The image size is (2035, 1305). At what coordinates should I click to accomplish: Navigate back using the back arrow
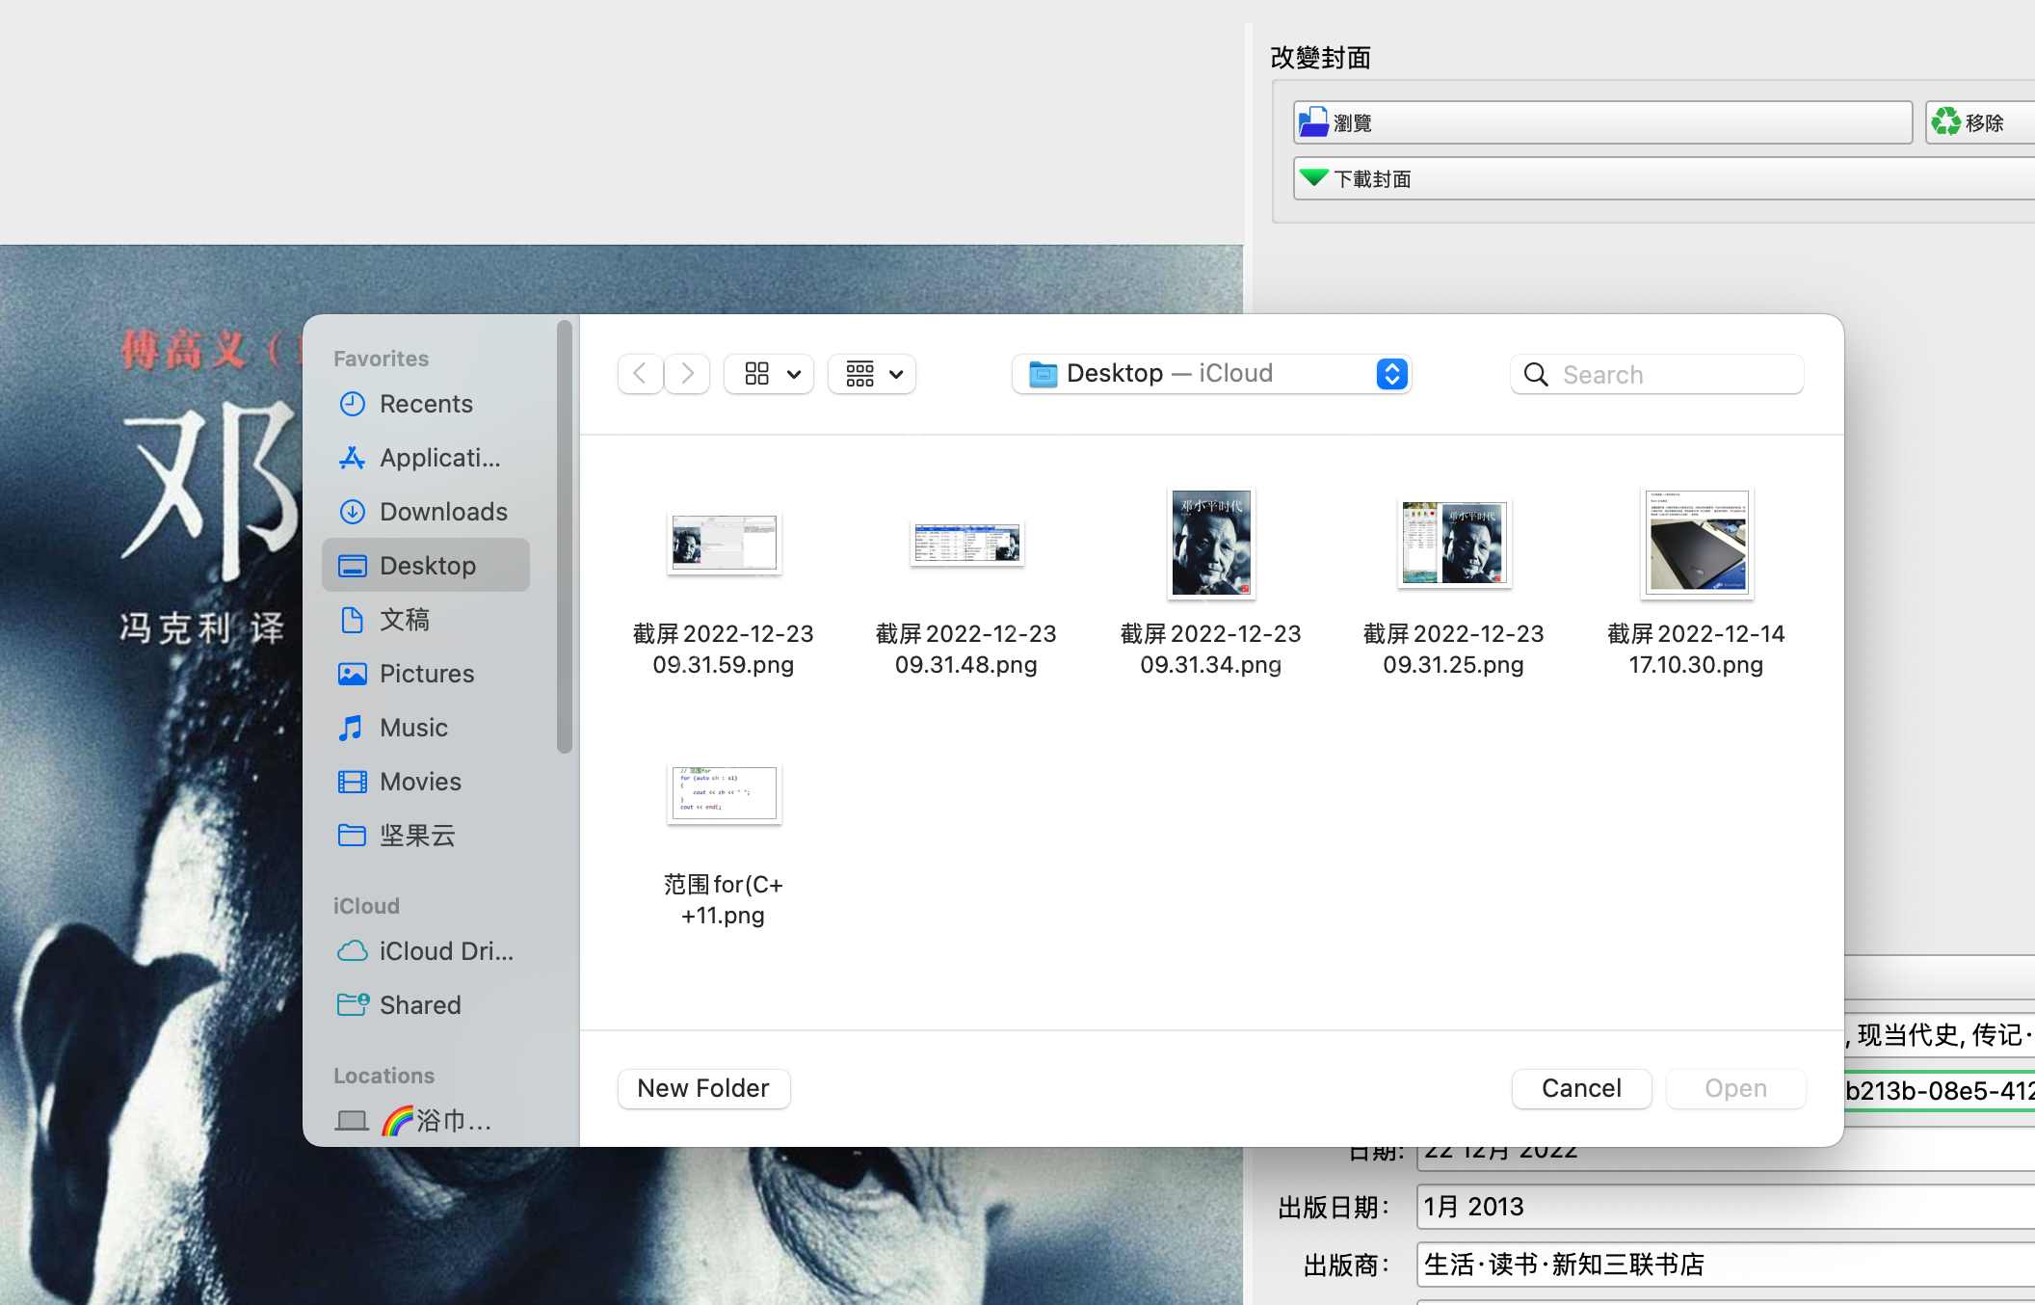click(639, 374)
